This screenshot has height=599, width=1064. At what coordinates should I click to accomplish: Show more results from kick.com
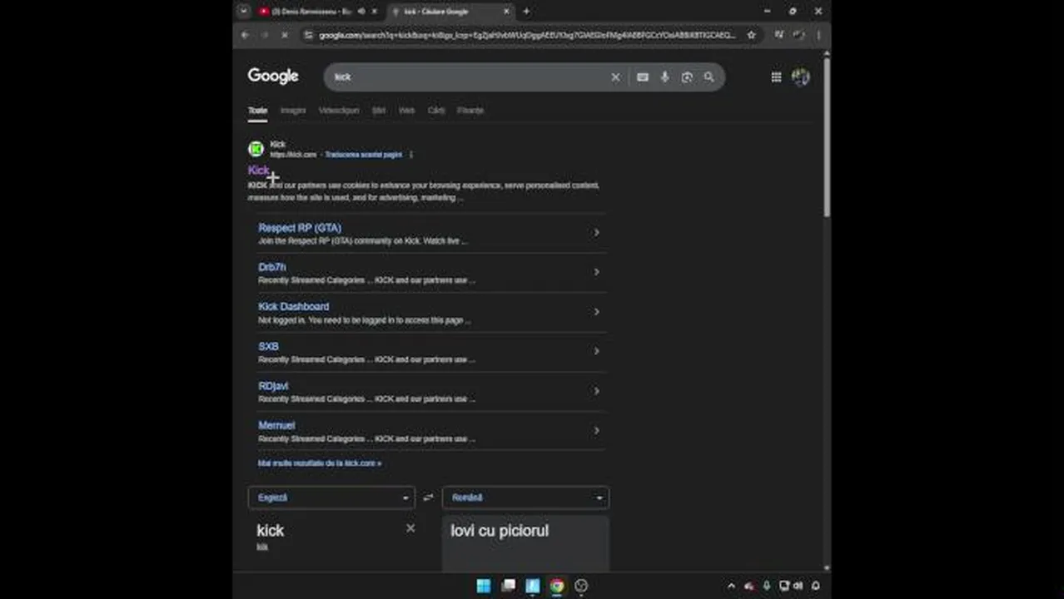320,463
